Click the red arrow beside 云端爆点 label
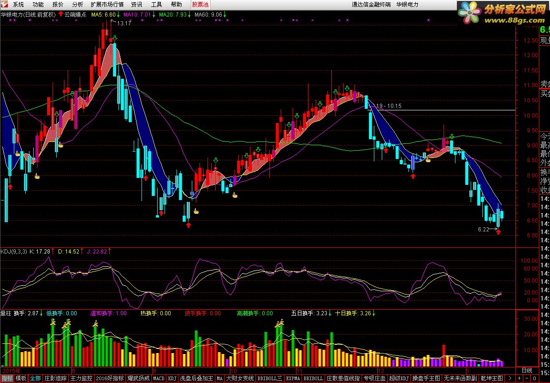Viewport: 550px width, 383px height. [61, 14]
